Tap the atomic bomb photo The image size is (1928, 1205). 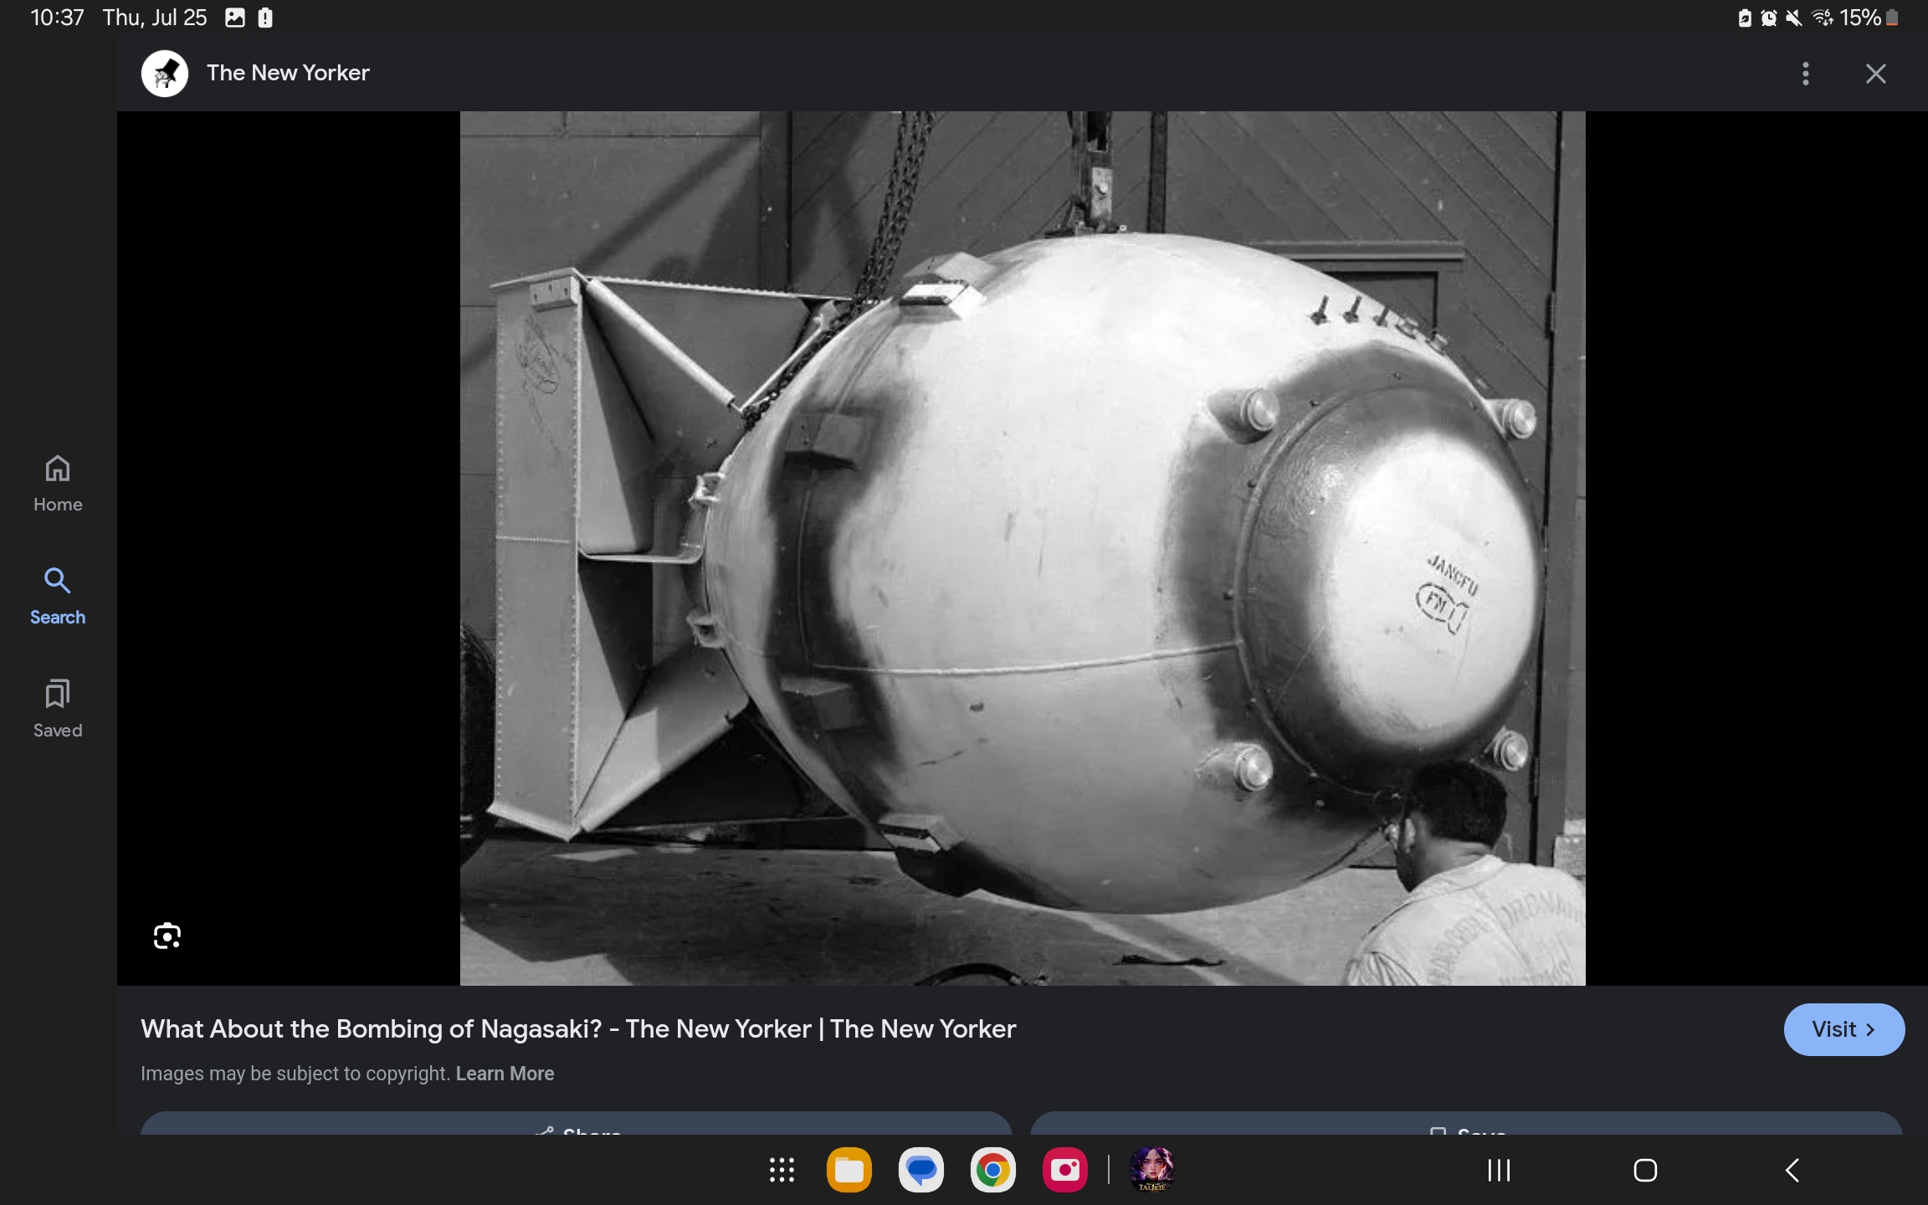1022,548
